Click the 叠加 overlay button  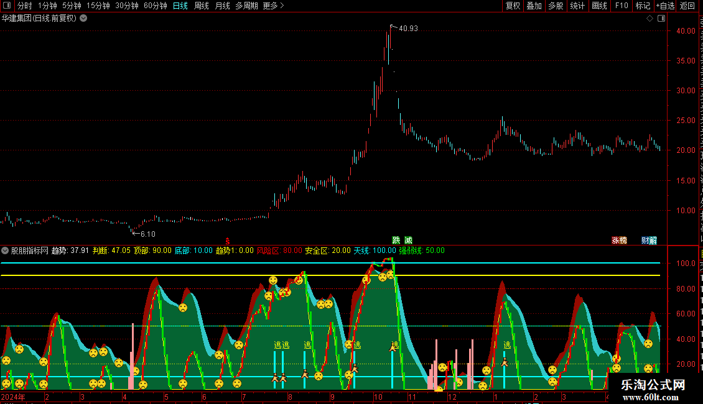coord(534,6)
